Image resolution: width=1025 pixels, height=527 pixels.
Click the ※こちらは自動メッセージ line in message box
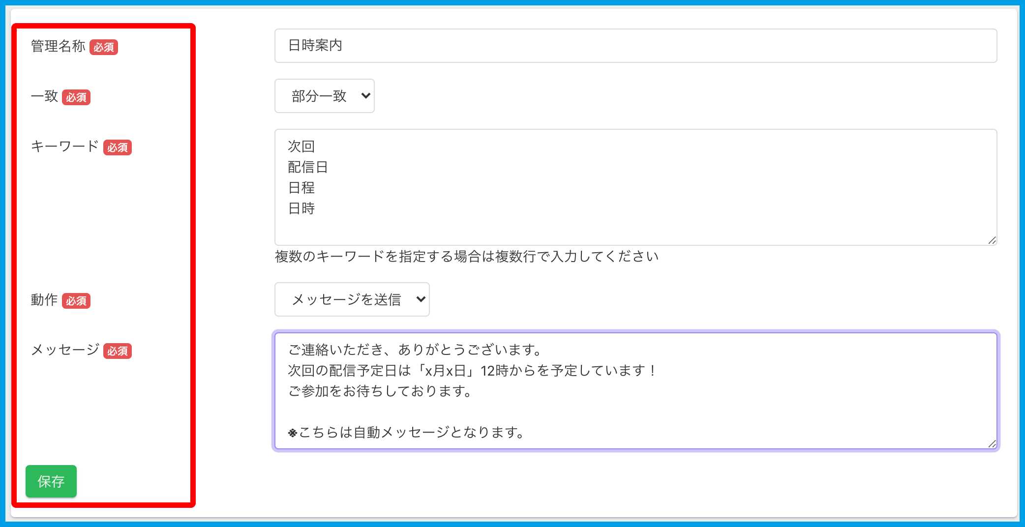point(406,433)
